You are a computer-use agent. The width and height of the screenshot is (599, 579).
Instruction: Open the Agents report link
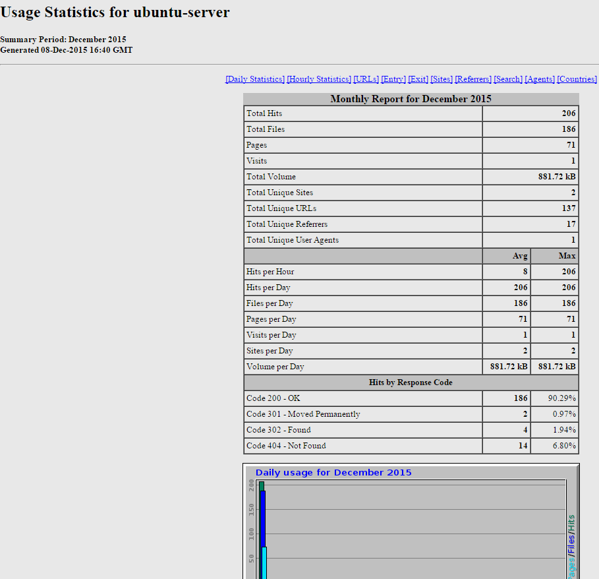[x=540, y=79]
